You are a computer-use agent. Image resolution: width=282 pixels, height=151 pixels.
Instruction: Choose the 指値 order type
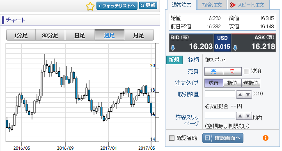[x=232, y=83]
